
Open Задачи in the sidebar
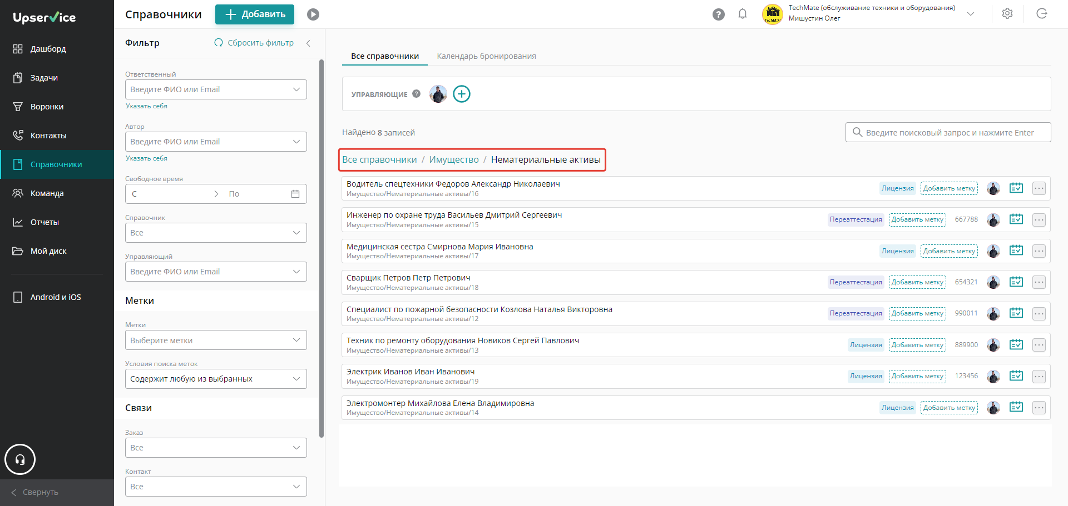coord(57,78)
